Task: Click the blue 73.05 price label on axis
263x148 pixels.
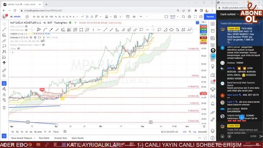Action: coord(203,32)
